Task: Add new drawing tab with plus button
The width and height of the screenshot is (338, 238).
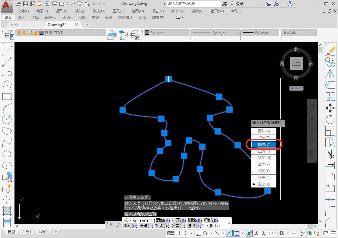Action: pos(87,25)
